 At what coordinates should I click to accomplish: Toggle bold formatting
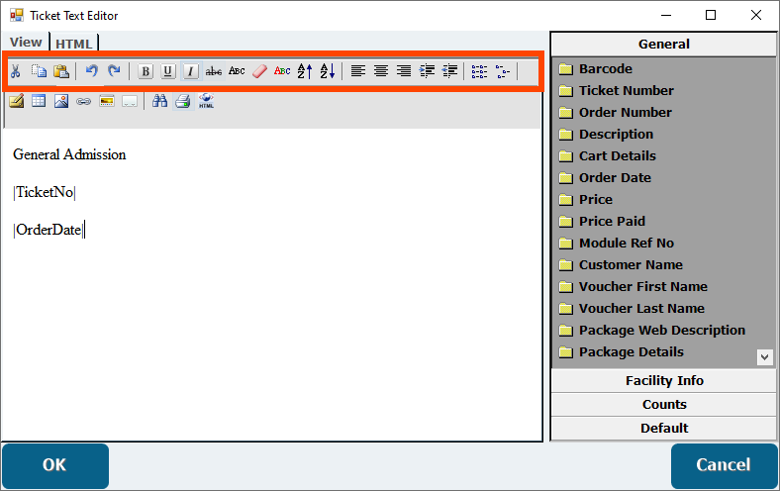point(146,71)
